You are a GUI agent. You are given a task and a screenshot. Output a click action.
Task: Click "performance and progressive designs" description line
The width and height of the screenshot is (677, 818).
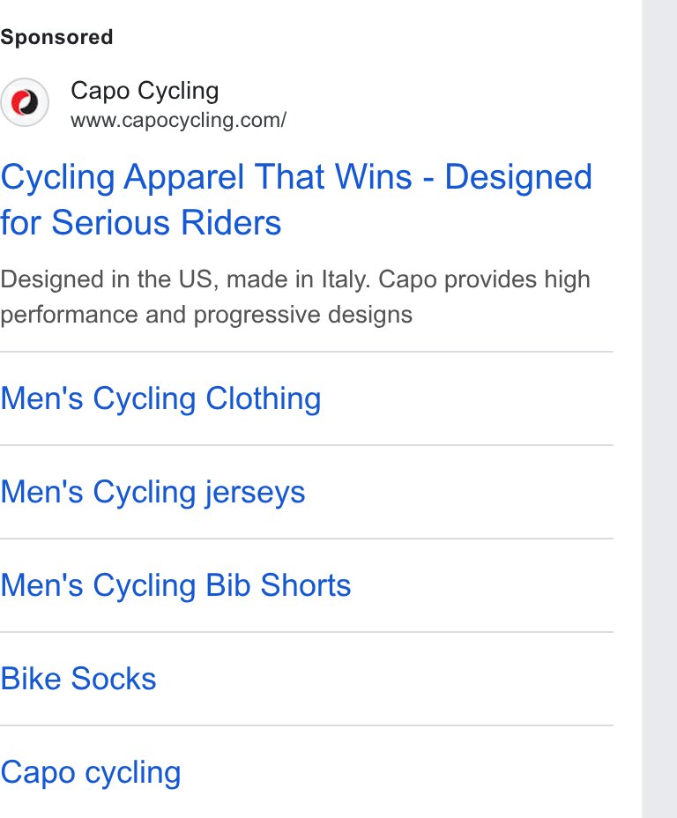tap(206, 315)
